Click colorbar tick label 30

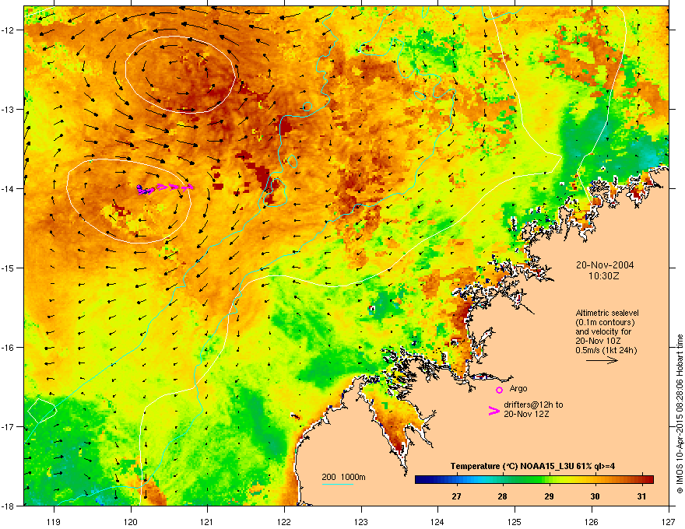pos(595,496)
